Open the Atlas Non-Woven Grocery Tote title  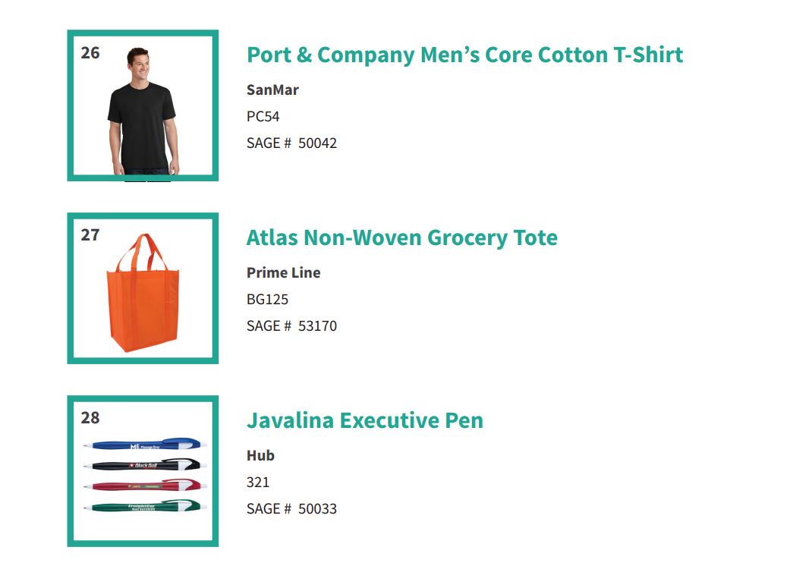401,237
